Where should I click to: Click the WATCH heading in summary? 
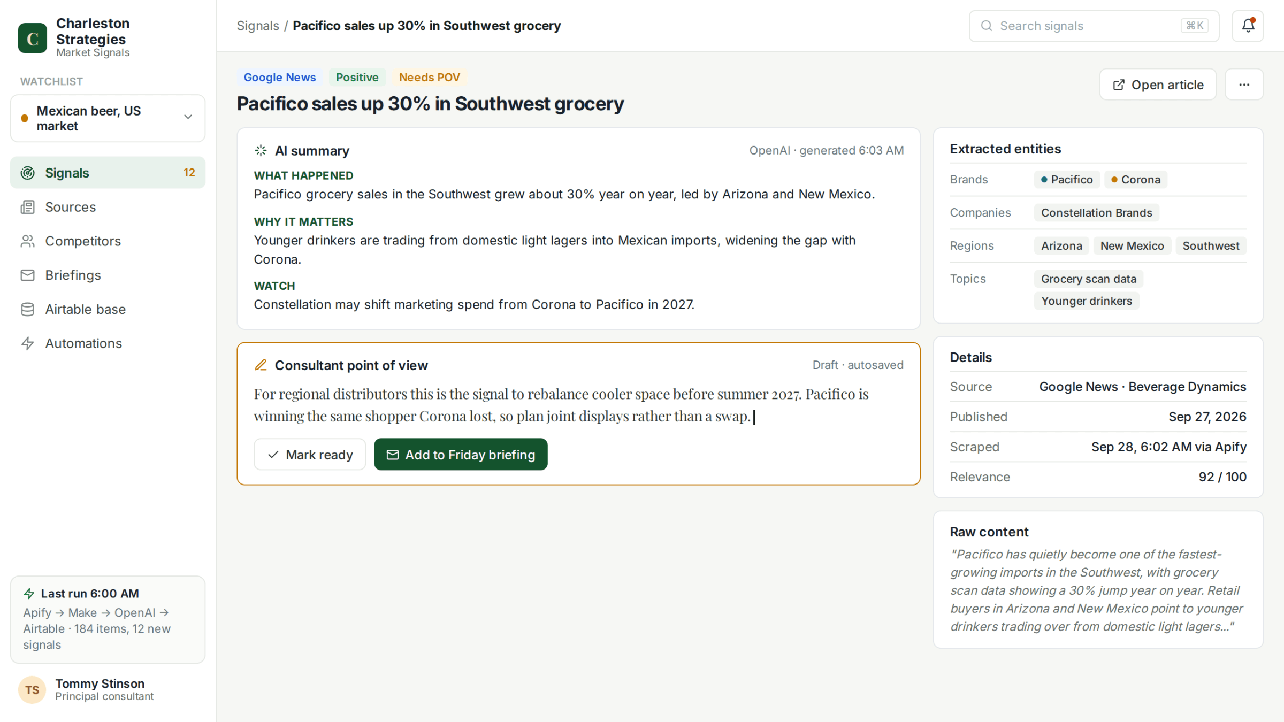pos(274,286)
